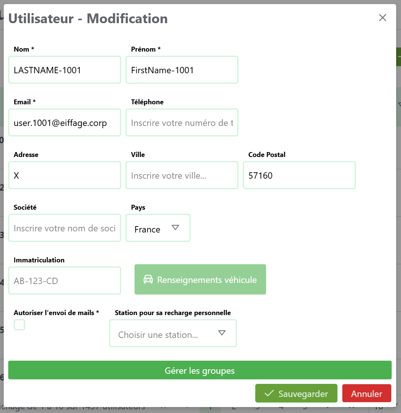Click the Adresse field containing X
The width and height of the screenshot is (401, 413).
pyautogui.click(x=65, y=175)
